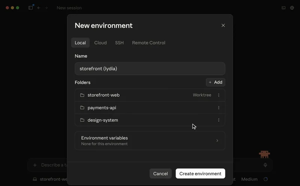Click the pixel creature mascot icon
Viewport: 300px width, 186px height.
coord(264,154)
